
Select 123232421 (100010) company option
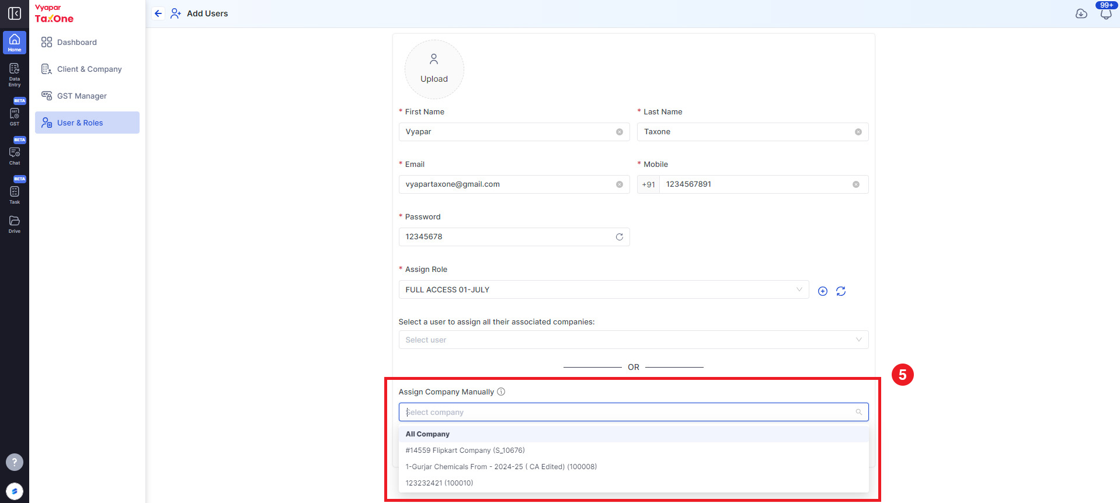[634, 483]
